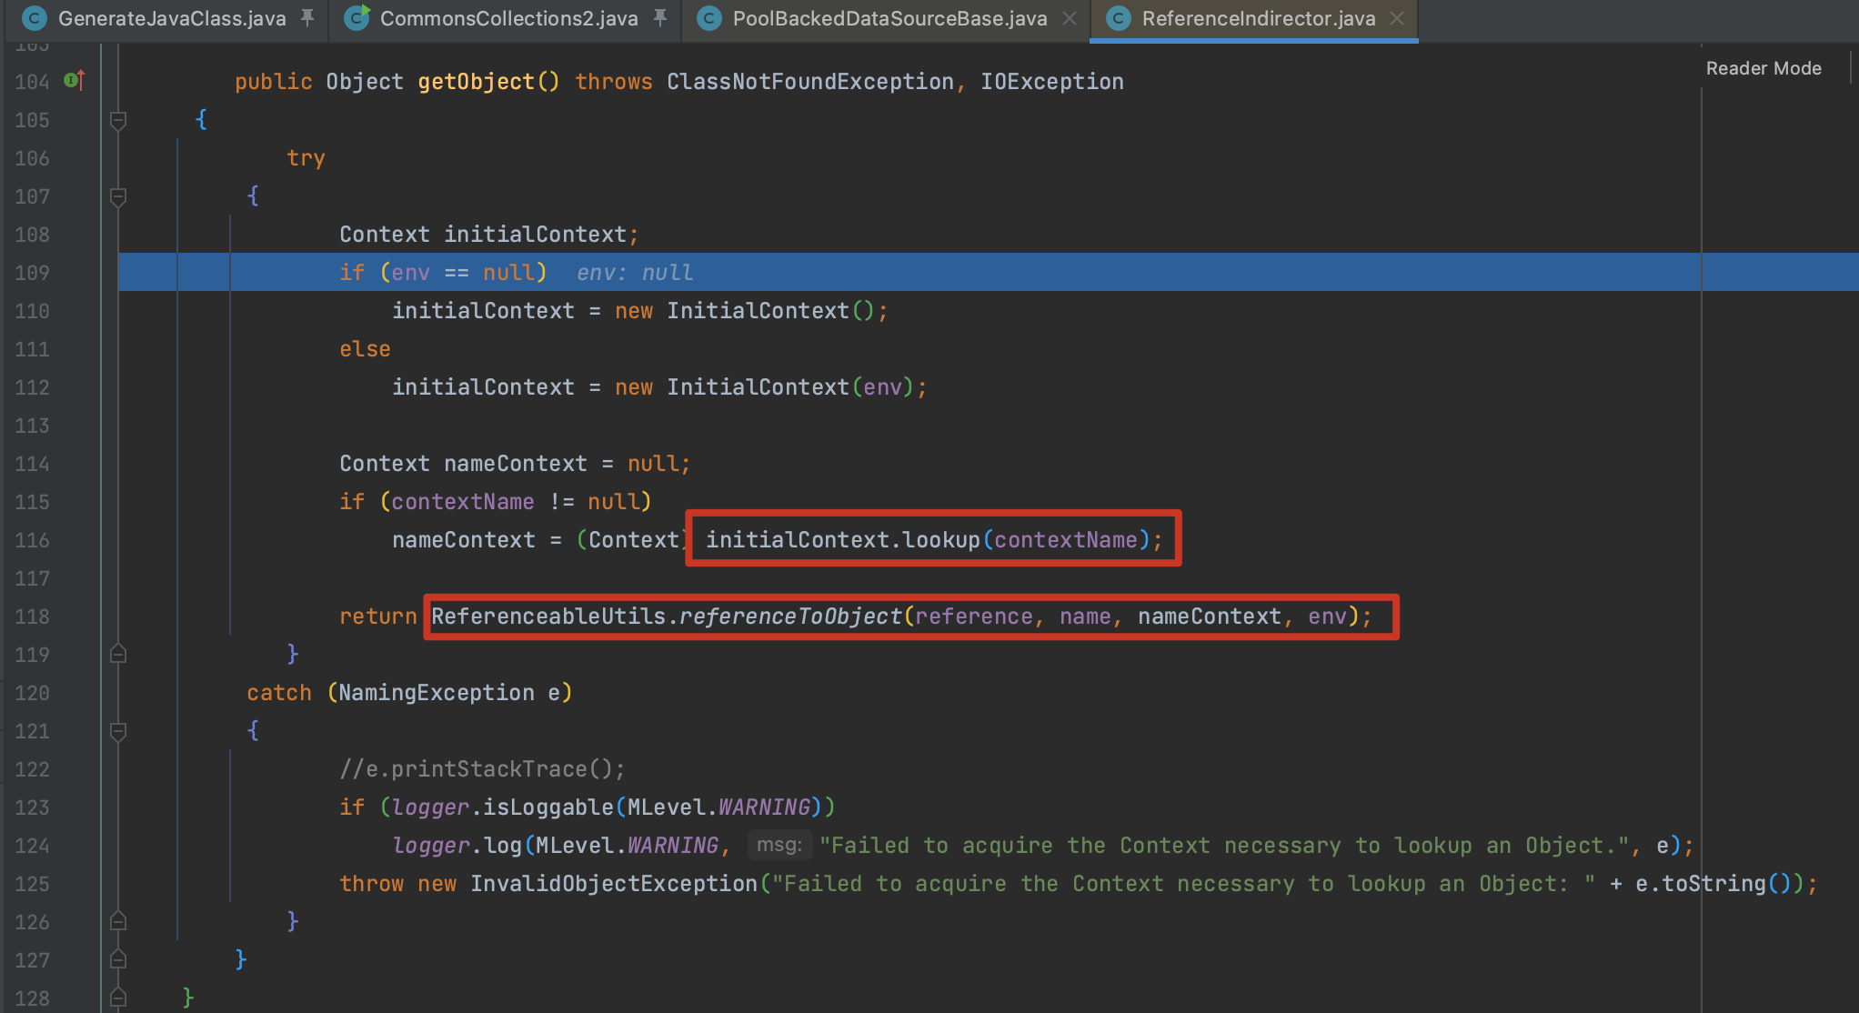
Task: Click CommonsCollections2.java runnable class icon
Action: tap(357, 18)
